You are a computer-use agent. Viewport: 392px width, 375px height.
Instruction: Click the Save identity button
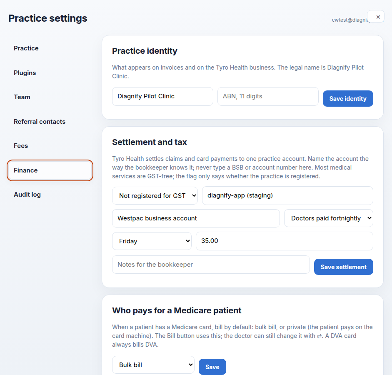[348, 98]
